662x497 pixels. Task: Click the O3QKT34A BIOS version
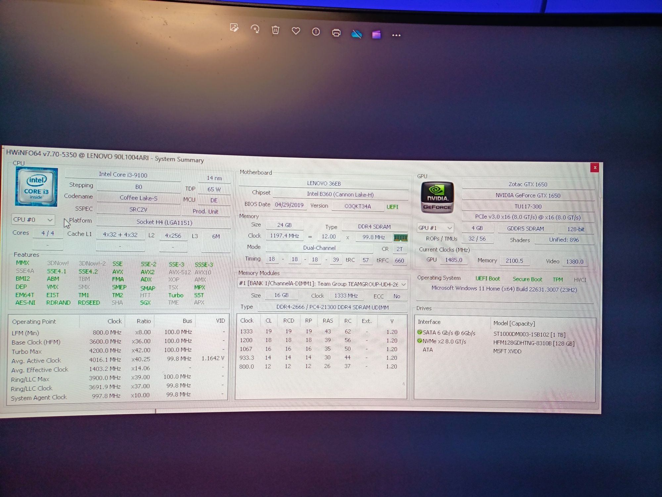[x=357, y=206]
